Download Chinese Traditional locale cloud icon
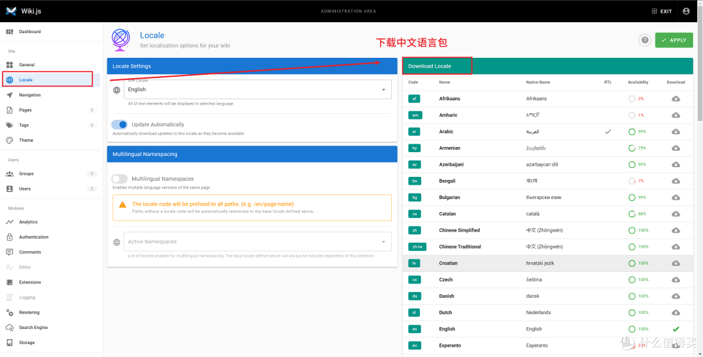 (x=676, y=247)
